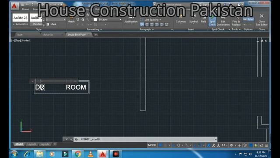Click the AutoCAD taskbar icon

[103, 154]
